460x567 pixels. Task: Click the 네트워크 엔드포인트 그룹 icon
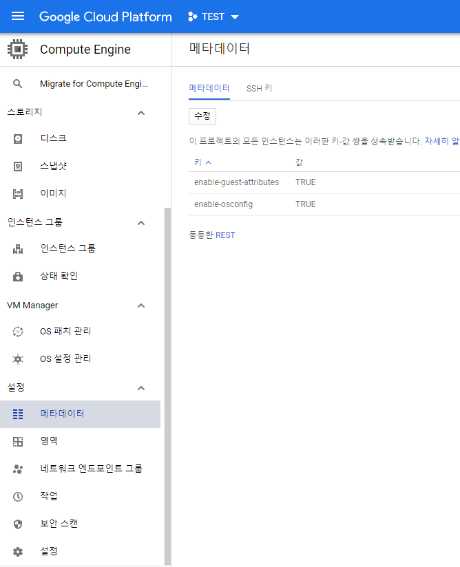(x=18, y=469)
